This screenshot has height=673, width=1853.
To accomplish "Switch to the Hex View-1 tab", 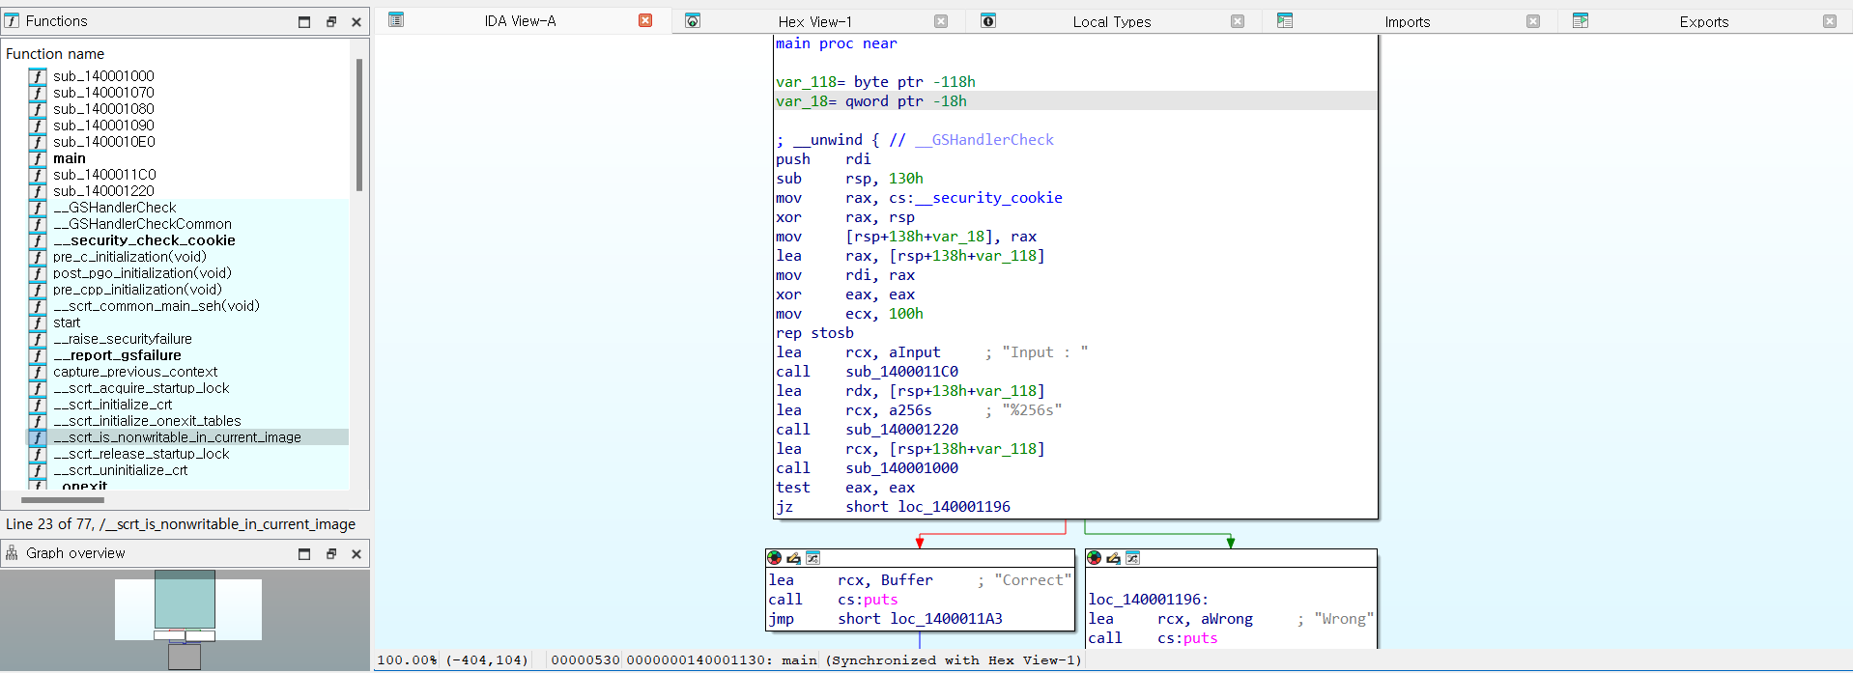I will [x=814, y=21].
